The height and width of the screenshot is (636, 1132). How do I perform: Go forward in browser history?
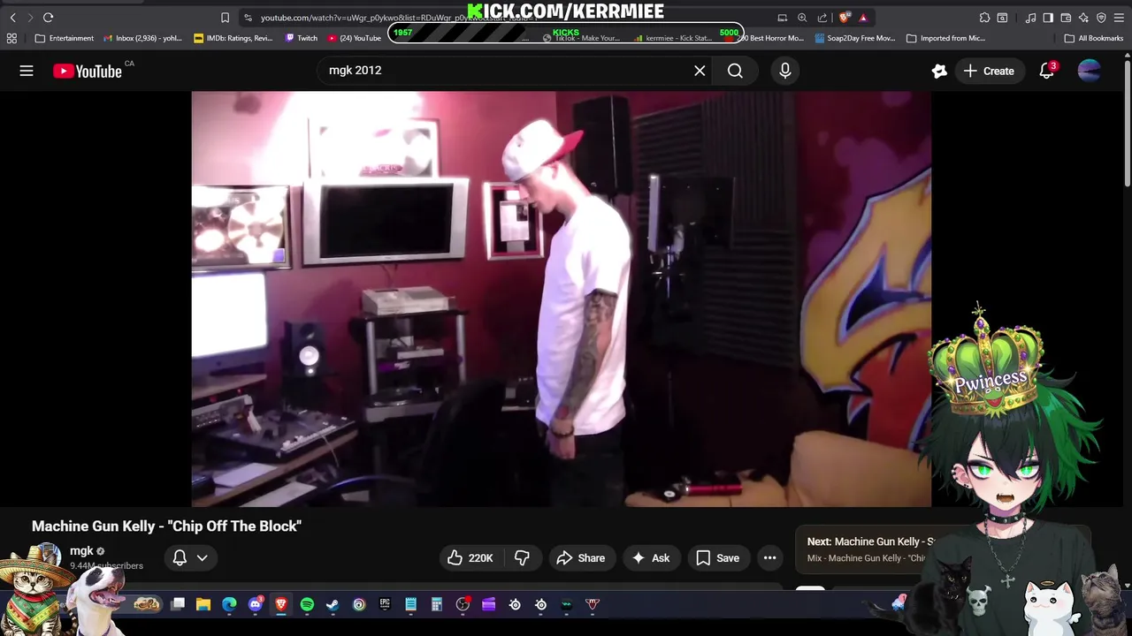[30, 18]
